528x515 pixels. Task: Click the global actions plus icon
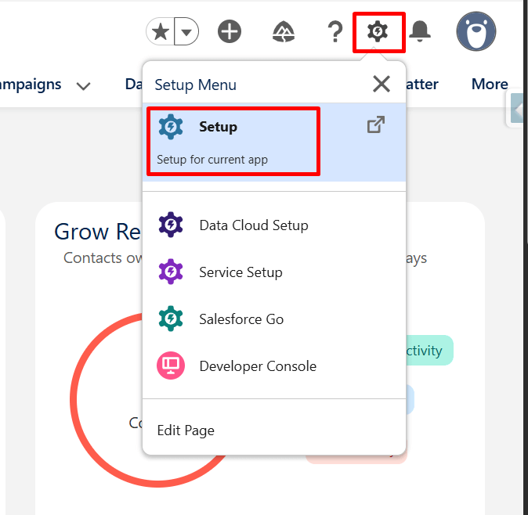(230, 32)
